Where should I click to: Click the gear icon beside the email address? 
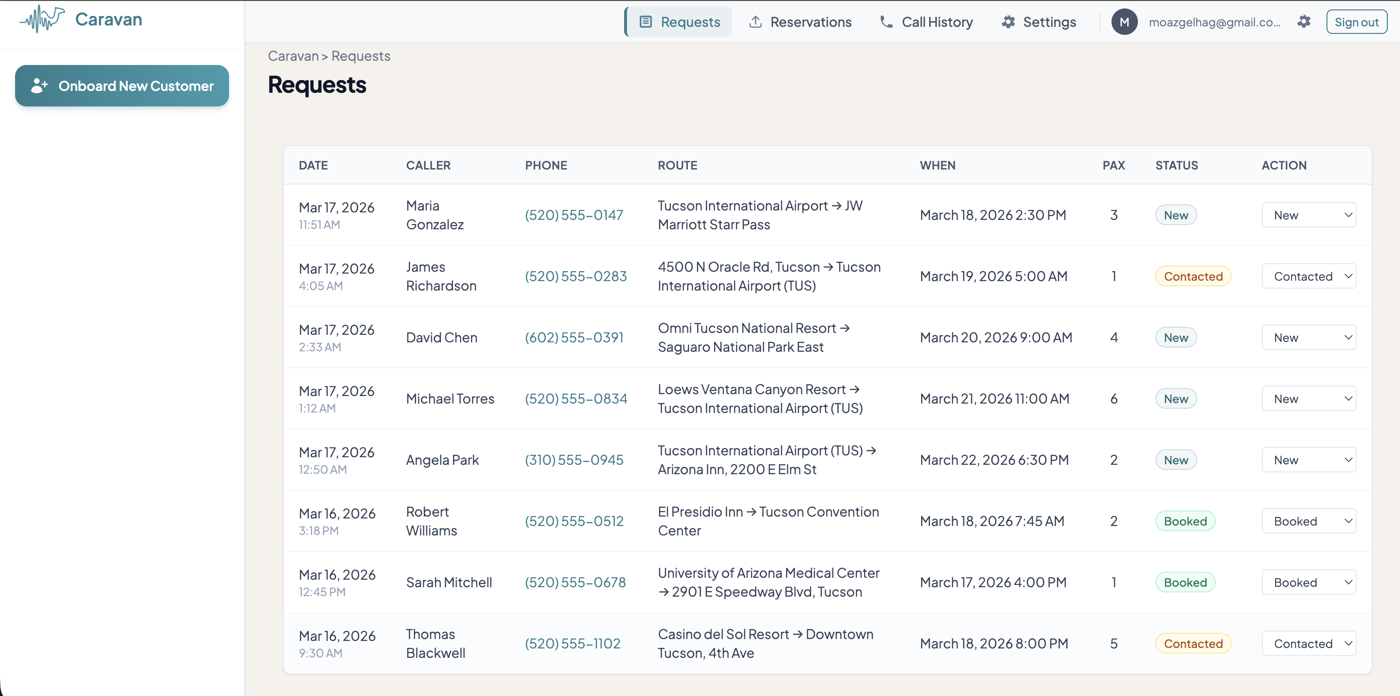coord(1303,22)
